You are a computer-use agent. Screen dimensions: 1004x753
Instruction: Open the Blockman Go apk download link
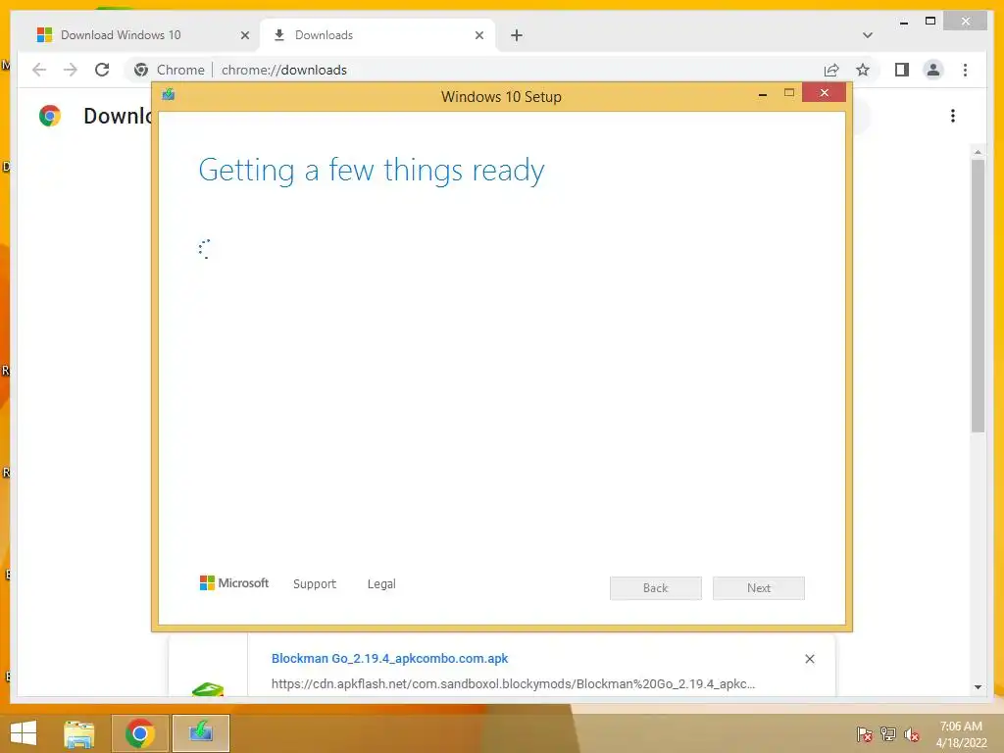(389, 658)
